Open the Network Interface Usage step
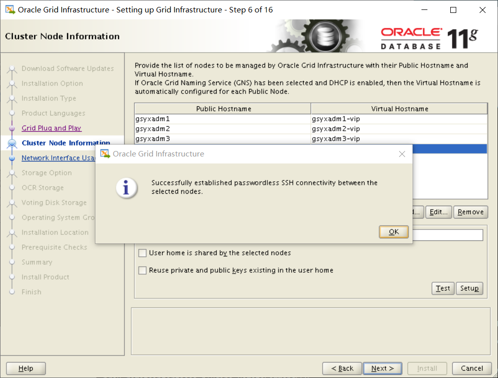Screen dimensions: 498x378 [x=59, y=158]
